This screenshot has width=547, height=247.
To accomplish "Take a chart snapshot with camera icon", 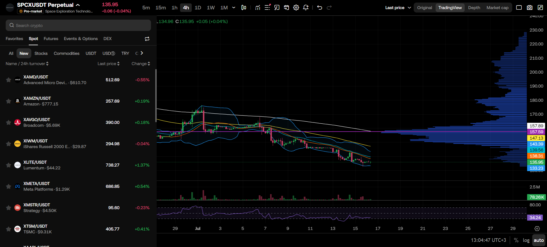I will (530, 8).
